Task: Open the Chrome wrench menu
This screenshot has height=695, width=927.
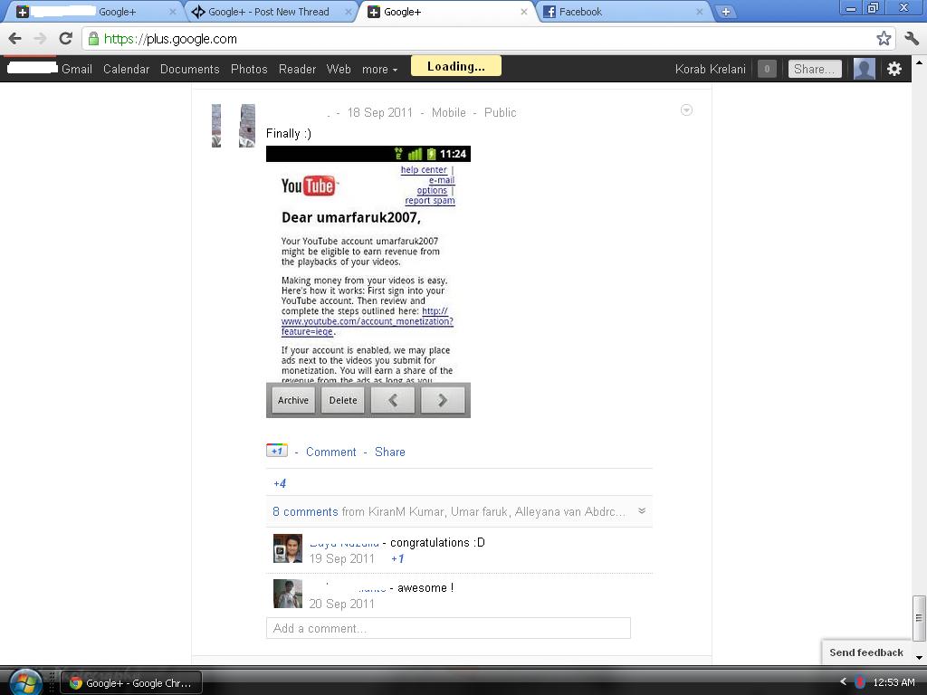Action: pos(912,39)
